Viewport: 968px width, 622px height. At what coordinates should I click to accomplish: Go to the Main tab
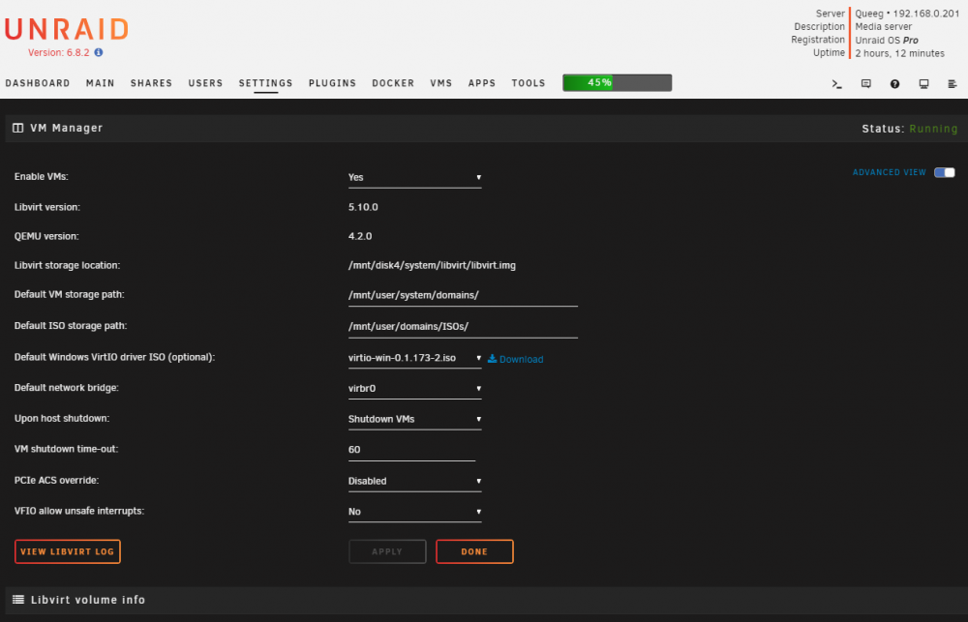[100, 83]
